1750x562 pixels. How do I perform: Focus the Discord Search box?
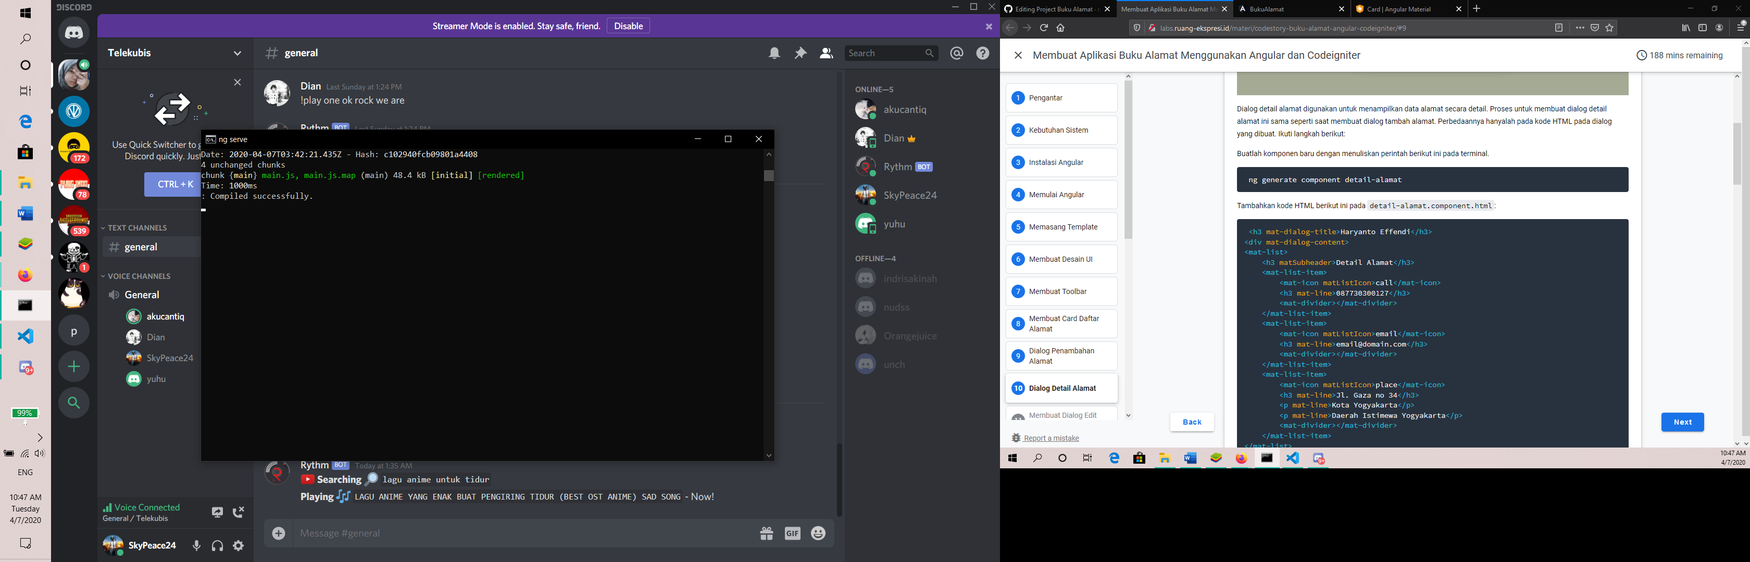[891, 53]
